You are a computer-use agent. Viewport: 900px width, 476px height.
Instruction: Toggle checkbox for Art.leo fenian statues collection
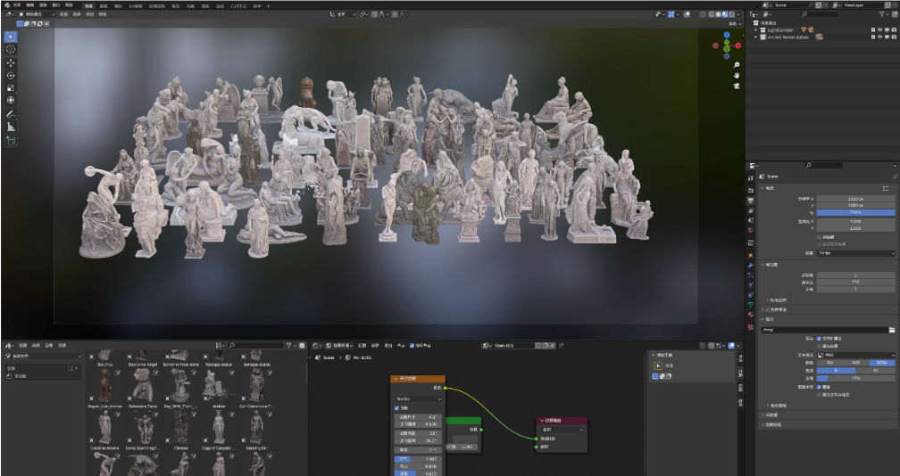[871, 37]
